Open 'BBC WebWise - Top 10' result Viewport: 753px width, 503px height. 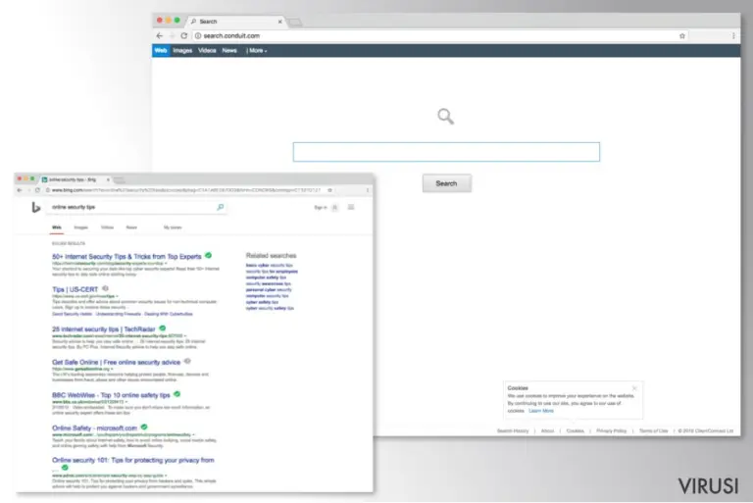[111, 395]
